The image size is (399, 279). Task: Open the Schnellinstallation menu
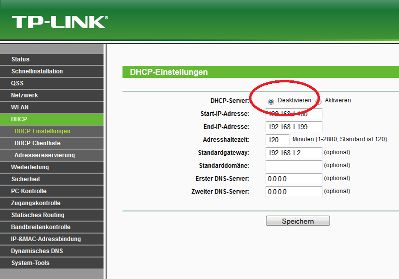[x=51, y=71]
